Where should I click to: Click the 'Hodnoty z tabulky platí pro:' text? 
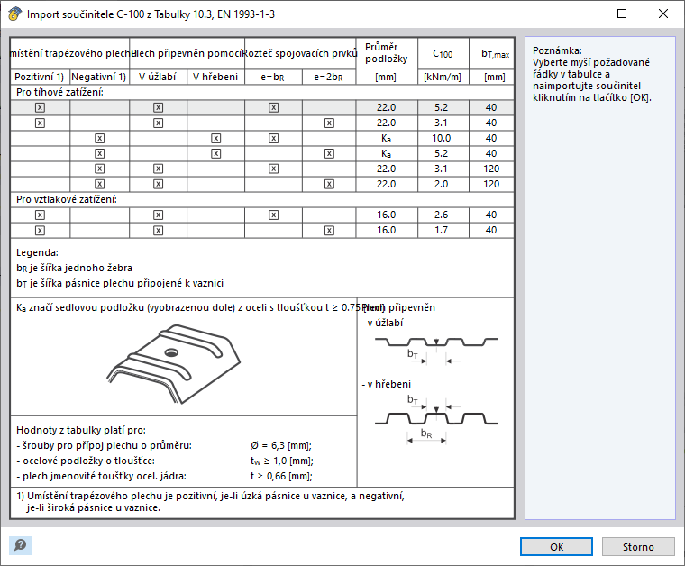coord(81,430)
